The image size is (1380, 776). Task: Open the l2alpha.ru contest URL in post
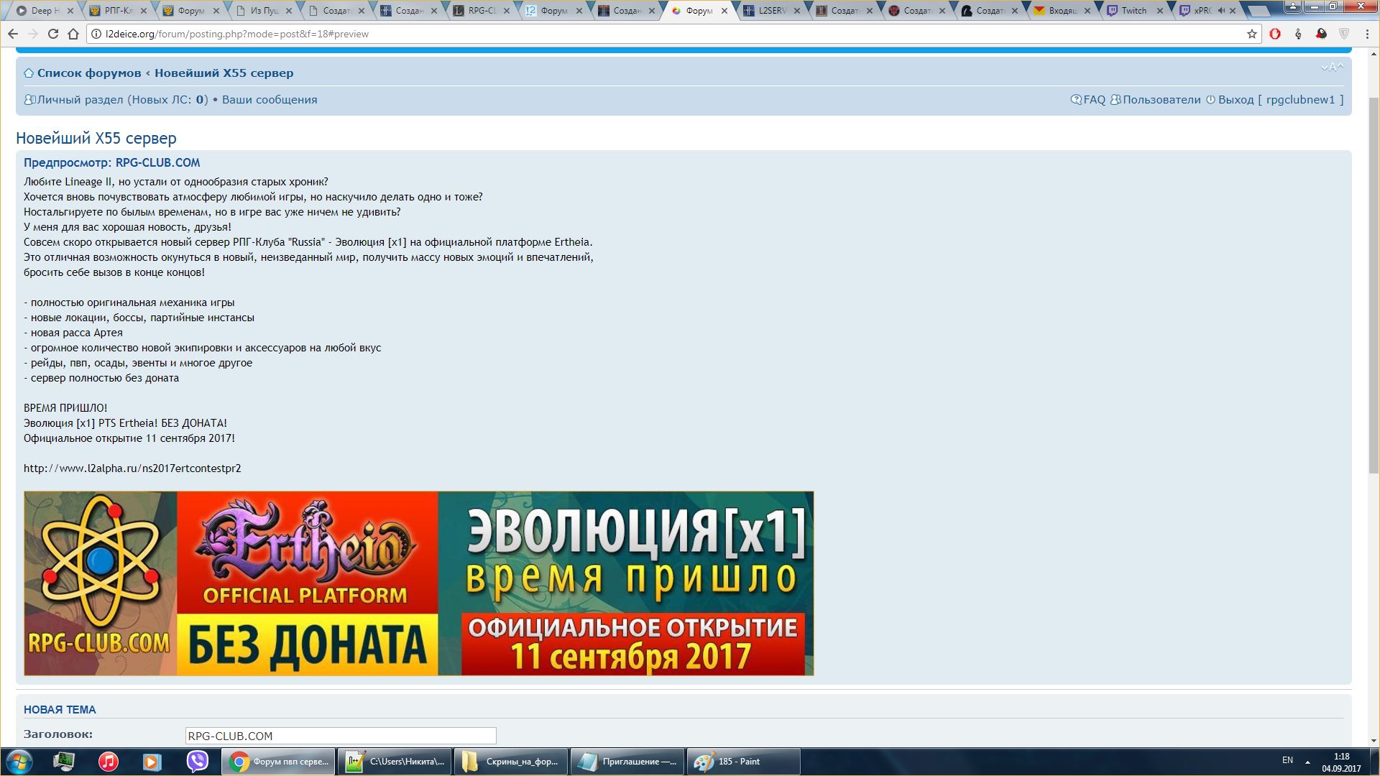pos(132,468)
